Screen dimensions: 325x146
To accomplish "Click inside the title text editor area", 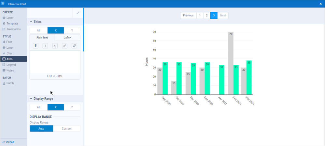I will 55,62.
